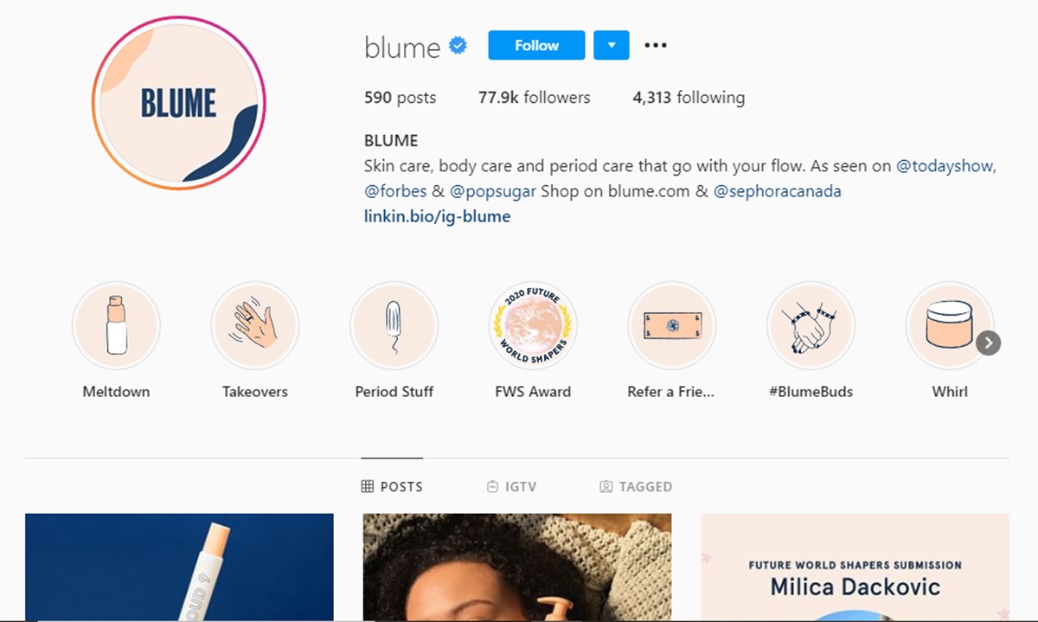This screenshot has width=1038, height=622.
Task: Open the FWS Award highlight
Action: coord(533,326)
